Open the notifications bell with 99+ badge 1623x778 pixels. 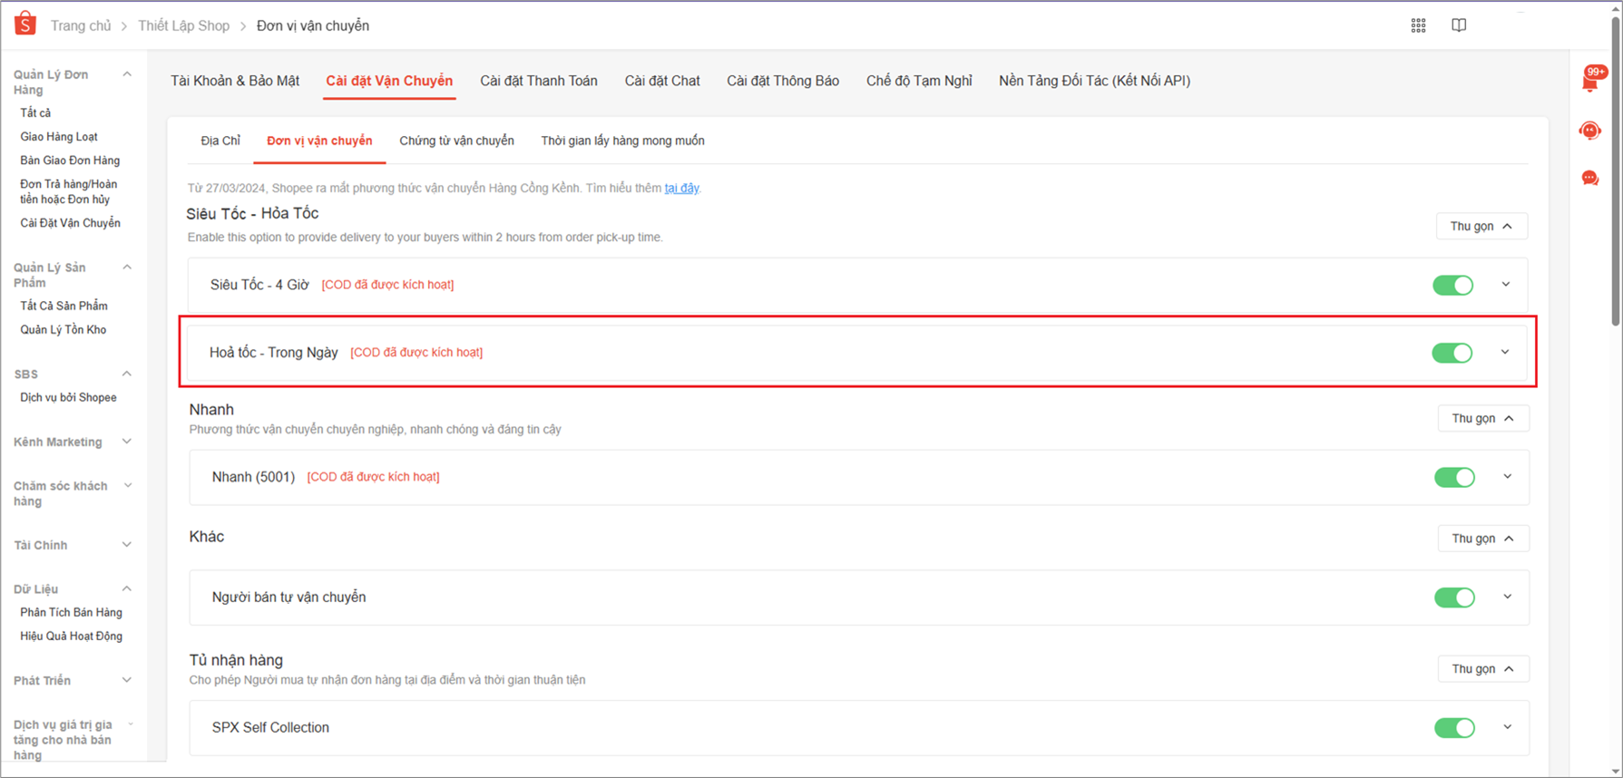1590,81
